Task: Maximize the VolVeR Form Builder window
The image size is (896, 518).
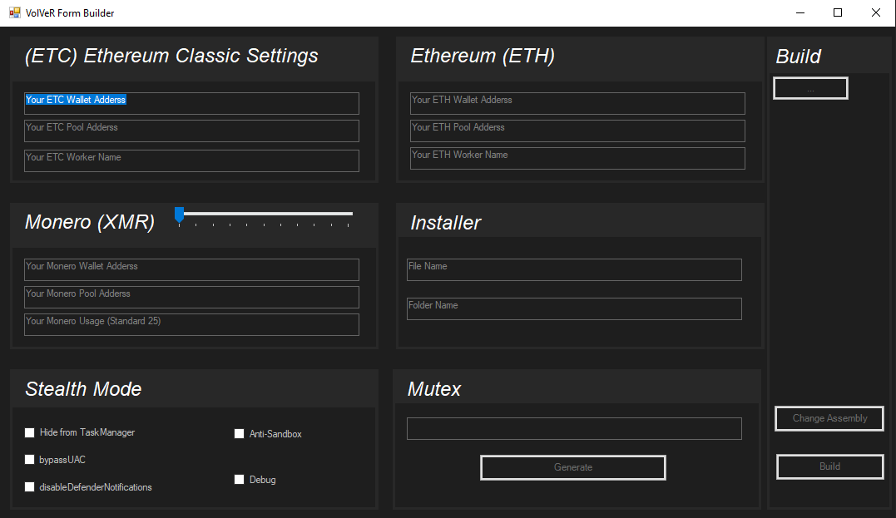Action: [838, 12]
